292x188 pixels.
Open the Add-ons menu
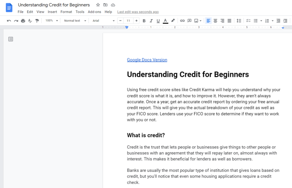click(95, 12)
